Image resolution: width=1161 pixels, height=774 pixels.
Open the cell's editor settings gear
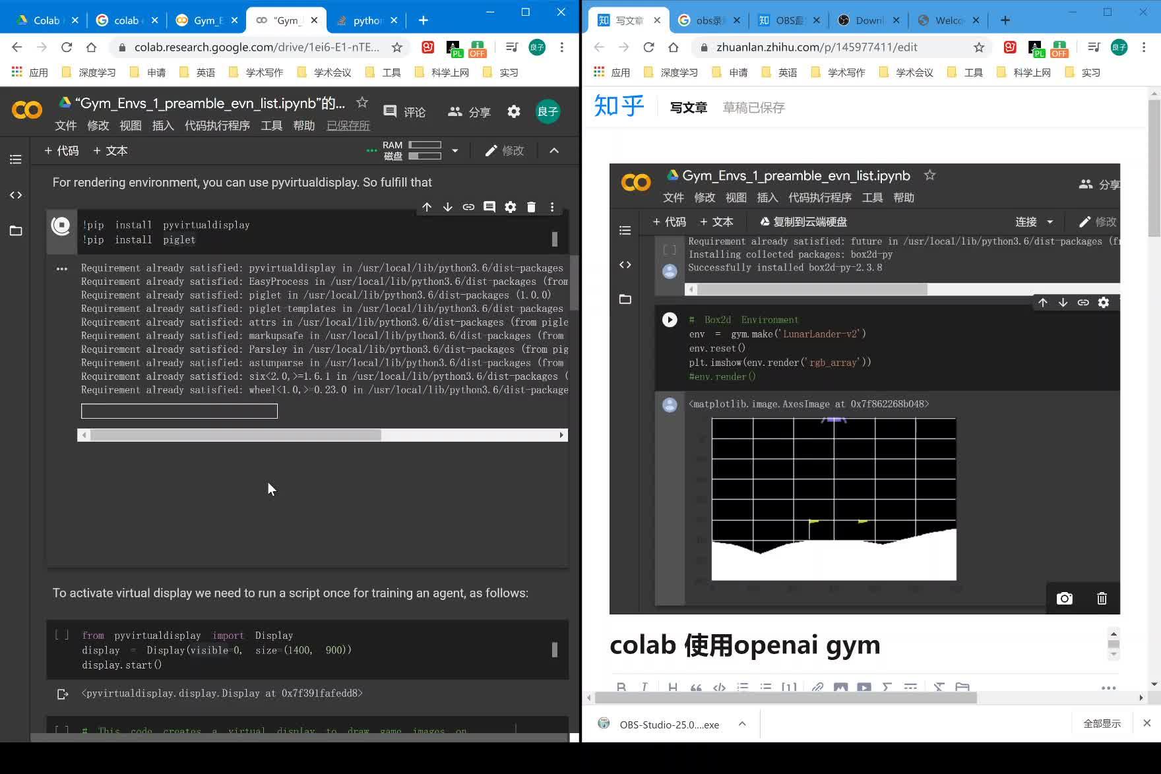[x=511, y=207]
